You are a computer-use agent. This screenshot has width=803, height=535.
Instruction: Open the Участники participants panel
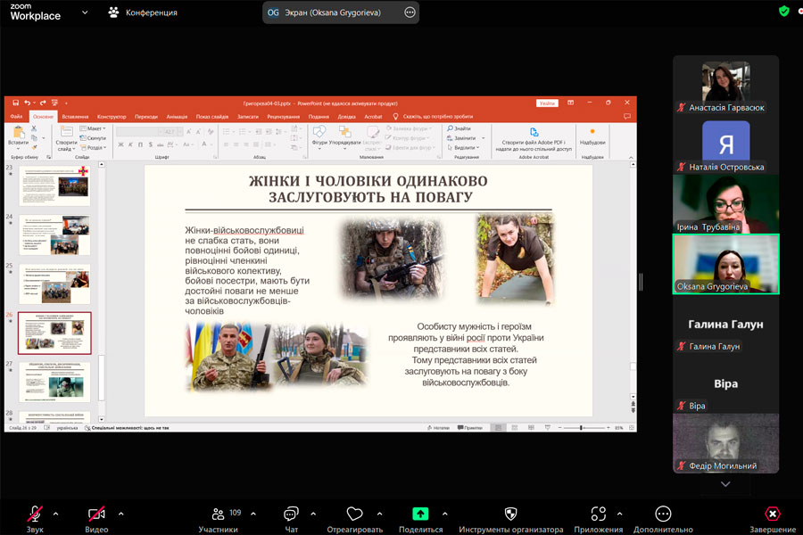click(219, 514)
